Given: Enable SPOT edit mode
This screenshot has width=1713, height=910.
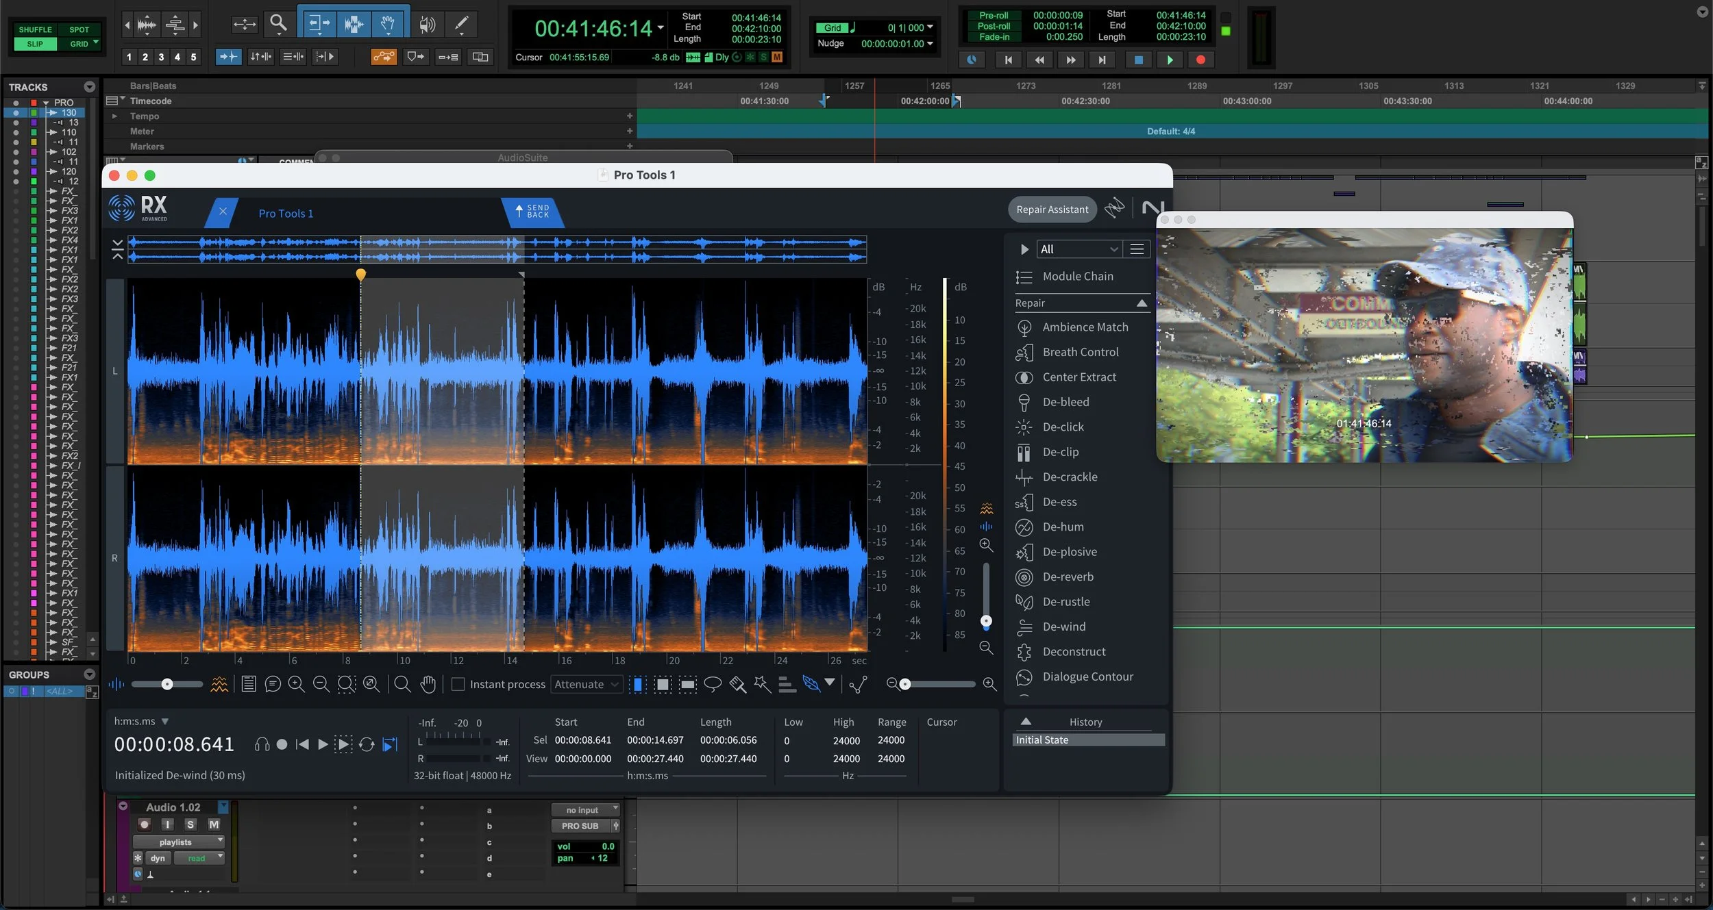Looking at the screenshot, I should [79, 29].
